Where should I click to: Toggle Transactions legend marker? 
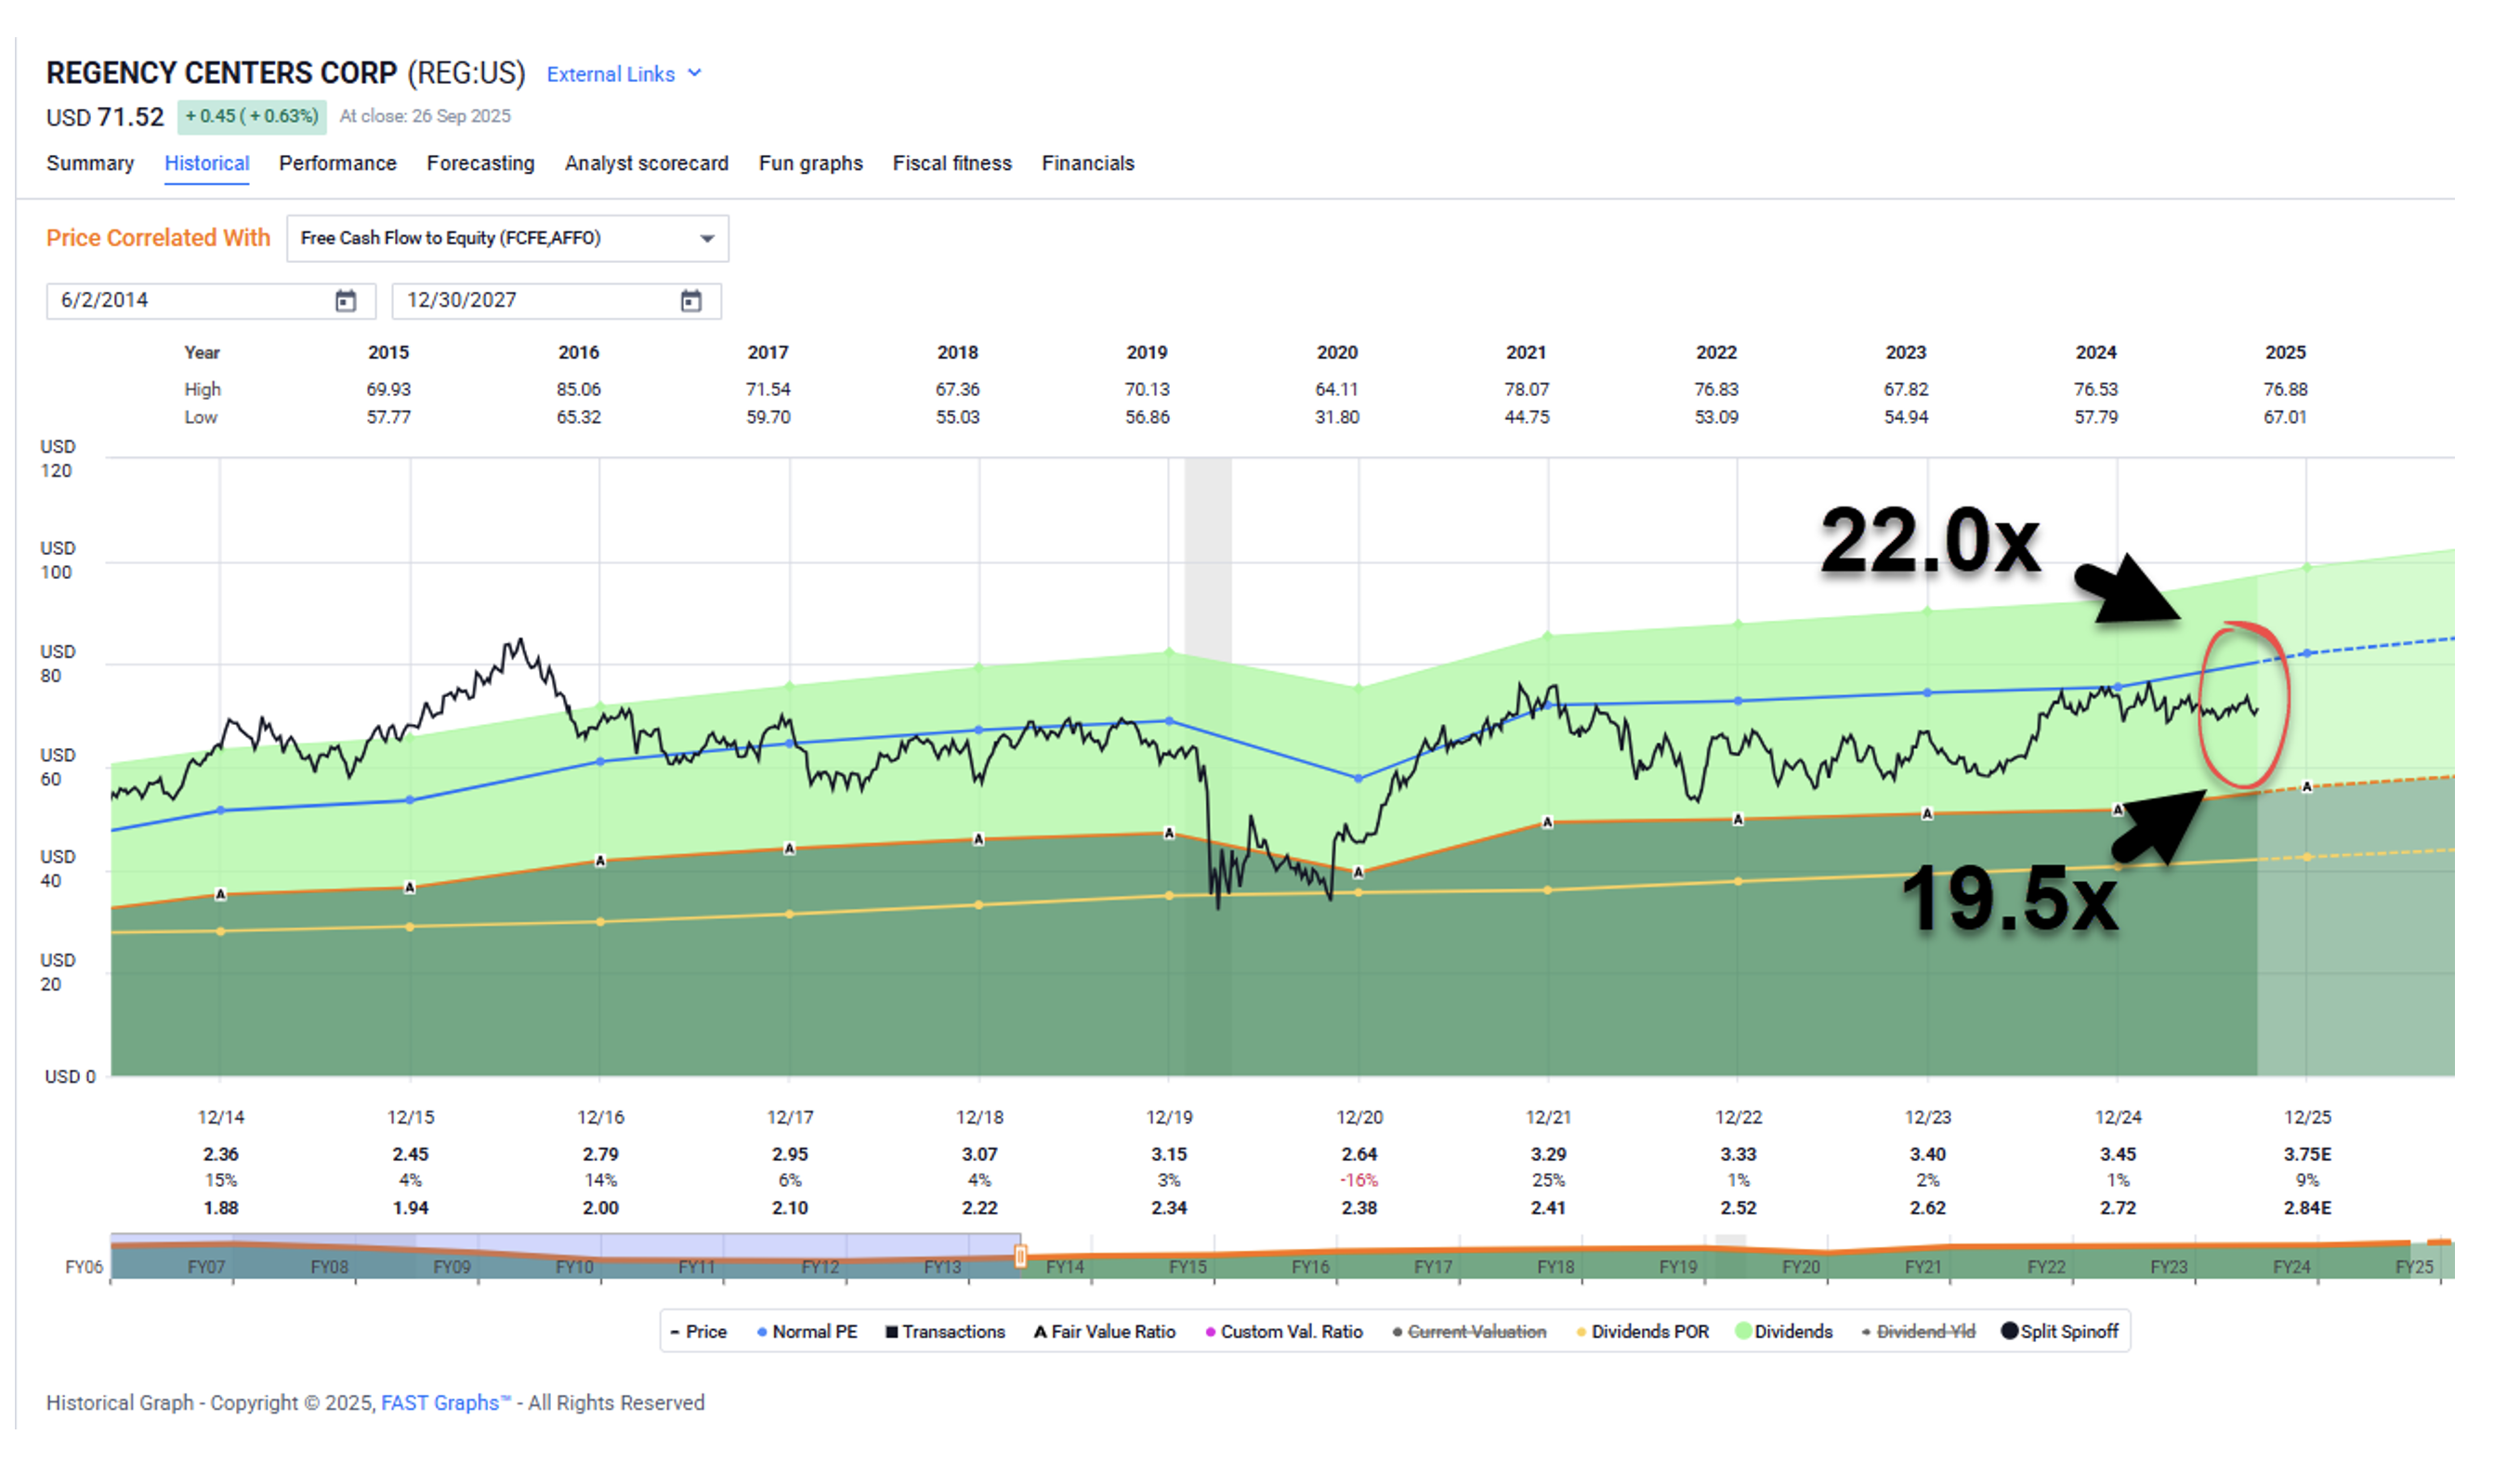coord(891,1332)
